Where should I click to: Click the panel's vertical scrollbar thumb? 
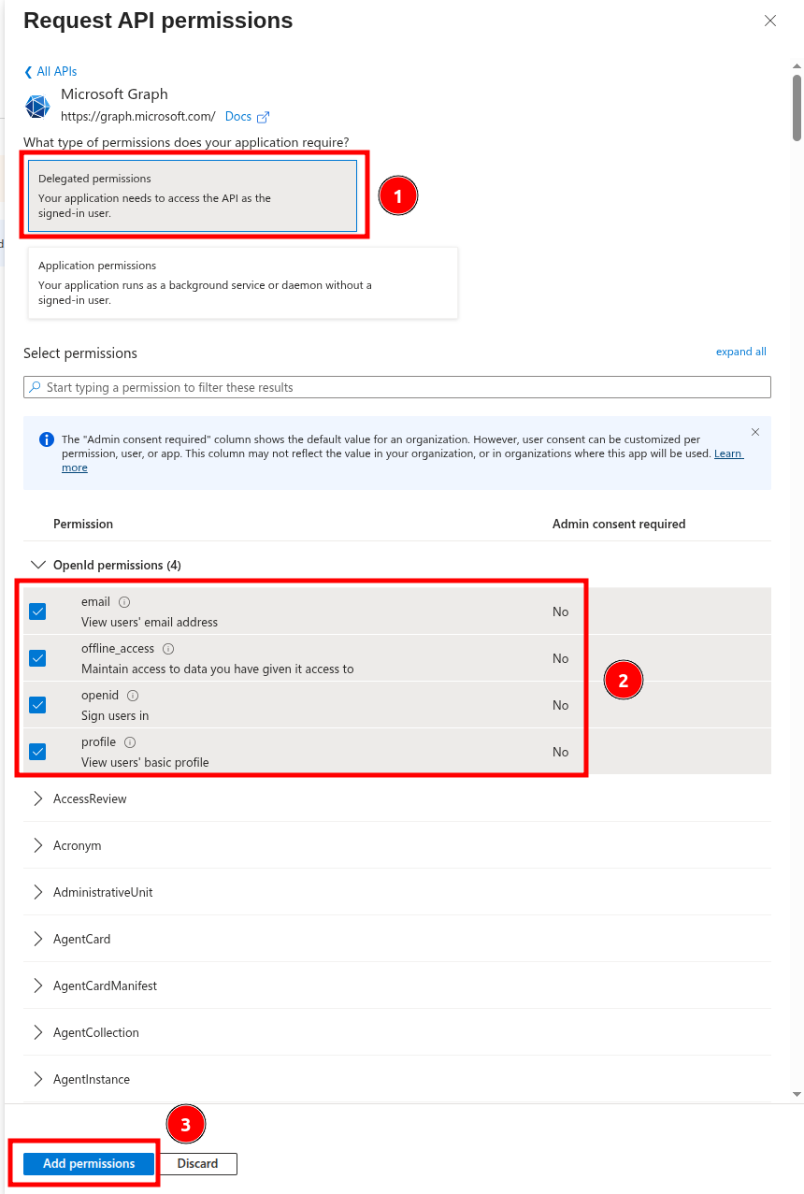(797, 108)
